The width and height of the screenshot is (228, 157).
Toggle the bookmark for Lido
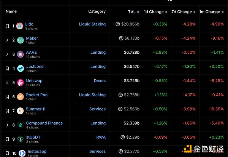[x=7, y=26]
